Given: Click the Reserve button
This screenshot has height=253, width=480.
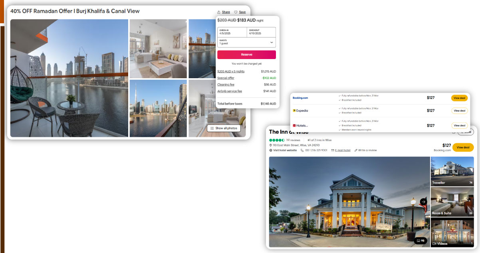Looking at the screenshot, I should (246, 55).
